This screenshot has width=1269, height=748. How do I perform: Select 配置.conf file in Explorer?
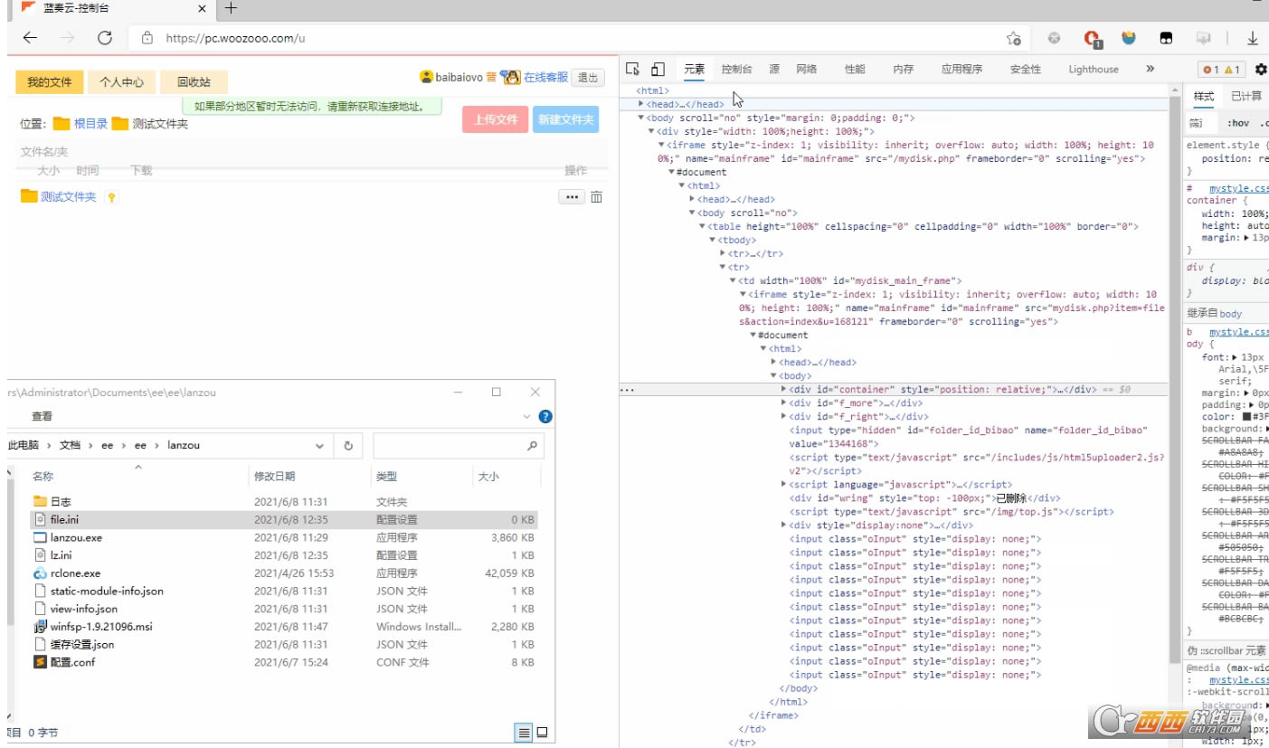72,662
